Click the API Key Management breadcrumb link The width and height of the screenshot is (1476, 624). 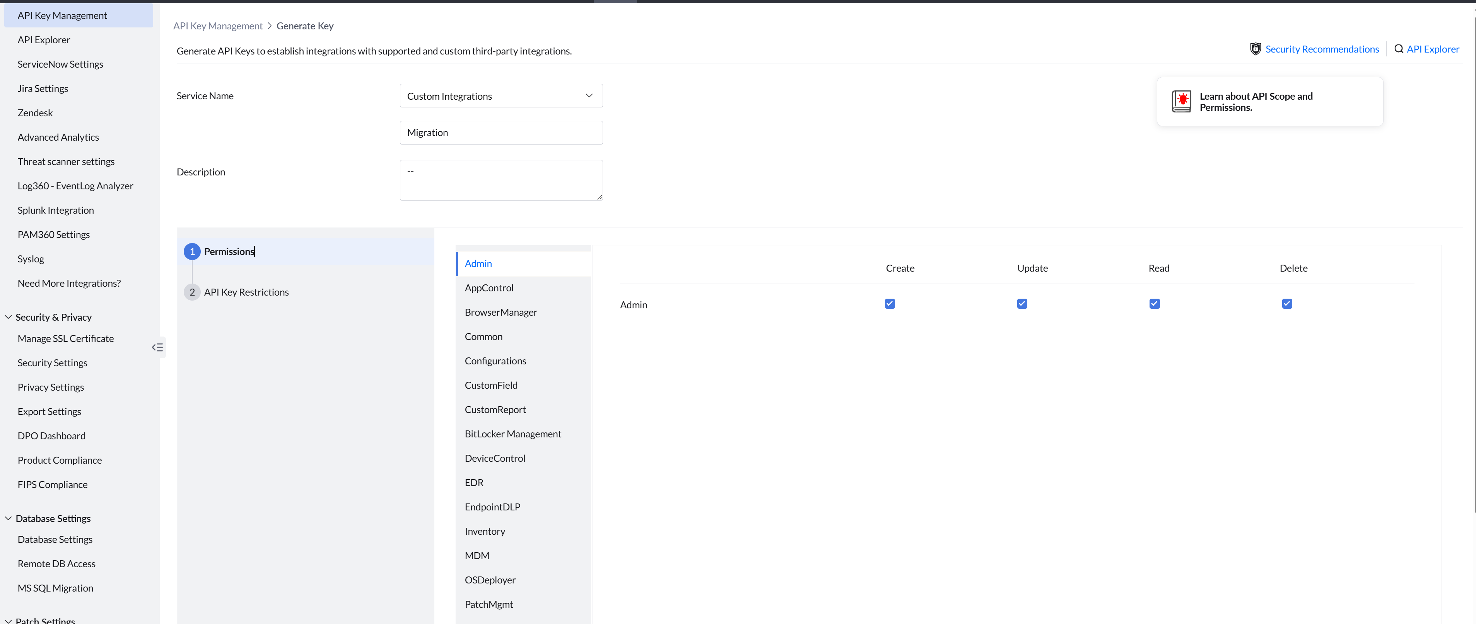click(x=218, y=26)
